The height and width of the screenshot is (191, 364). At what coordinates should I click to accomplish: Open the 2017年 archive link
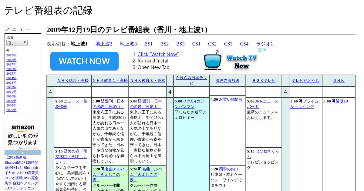pos(11,65)
